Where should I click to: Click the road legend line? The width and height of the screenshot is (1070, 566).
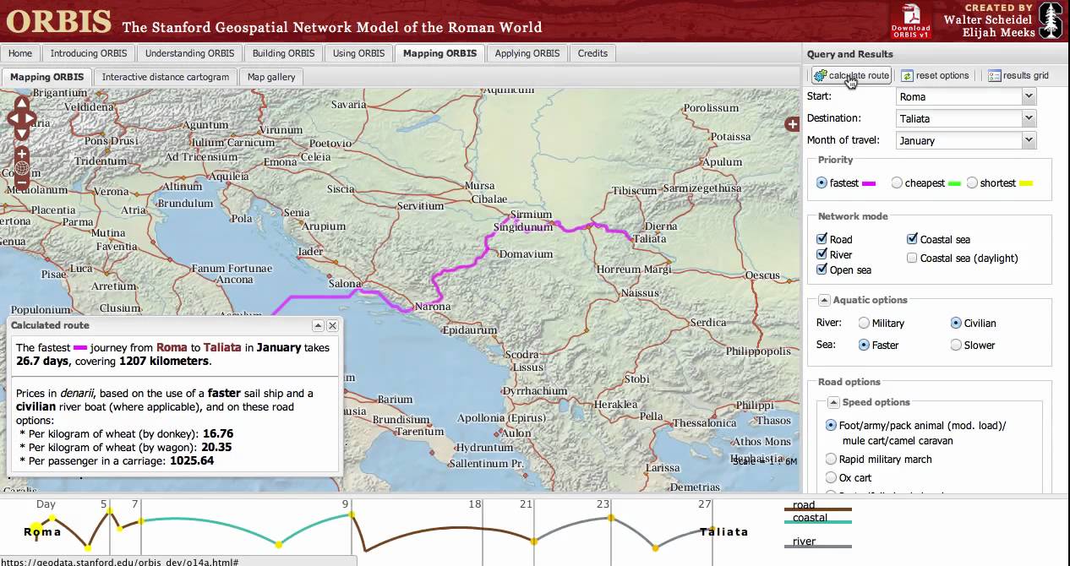point(818,510)
